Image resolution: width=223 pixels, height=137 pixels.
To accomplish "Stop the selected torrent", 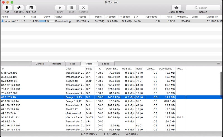I will 72,8.
